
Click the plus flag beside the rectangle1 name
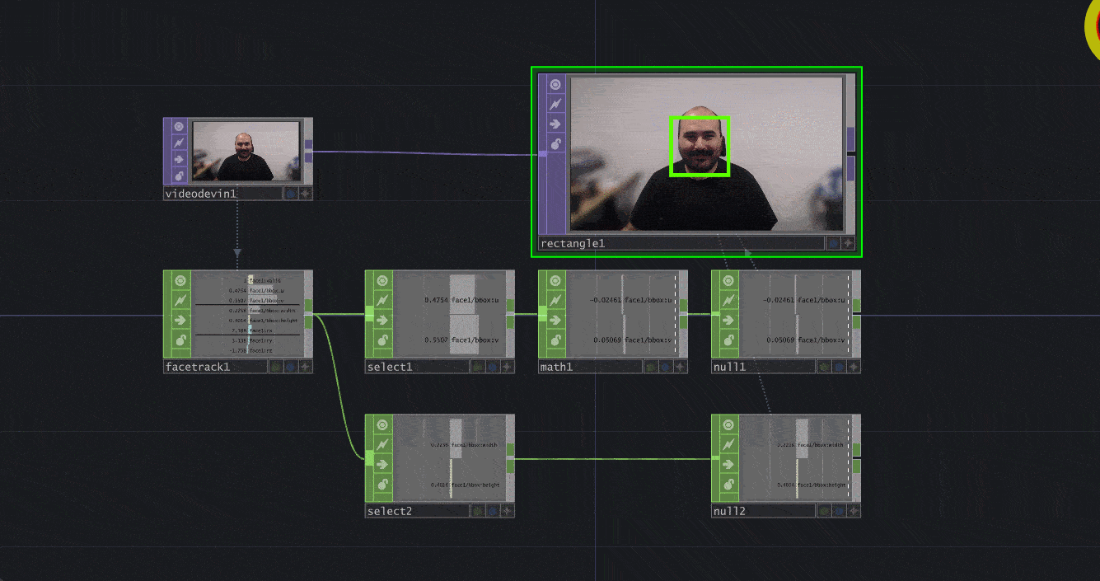847,243
